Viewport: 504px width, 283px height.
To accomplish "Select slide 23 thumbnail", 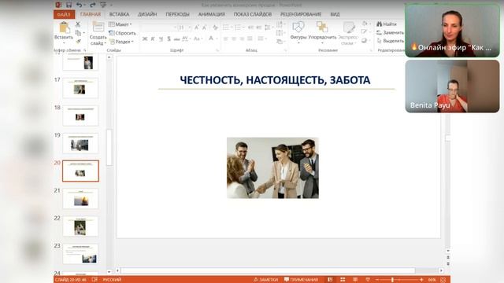I will click(80, 254).
